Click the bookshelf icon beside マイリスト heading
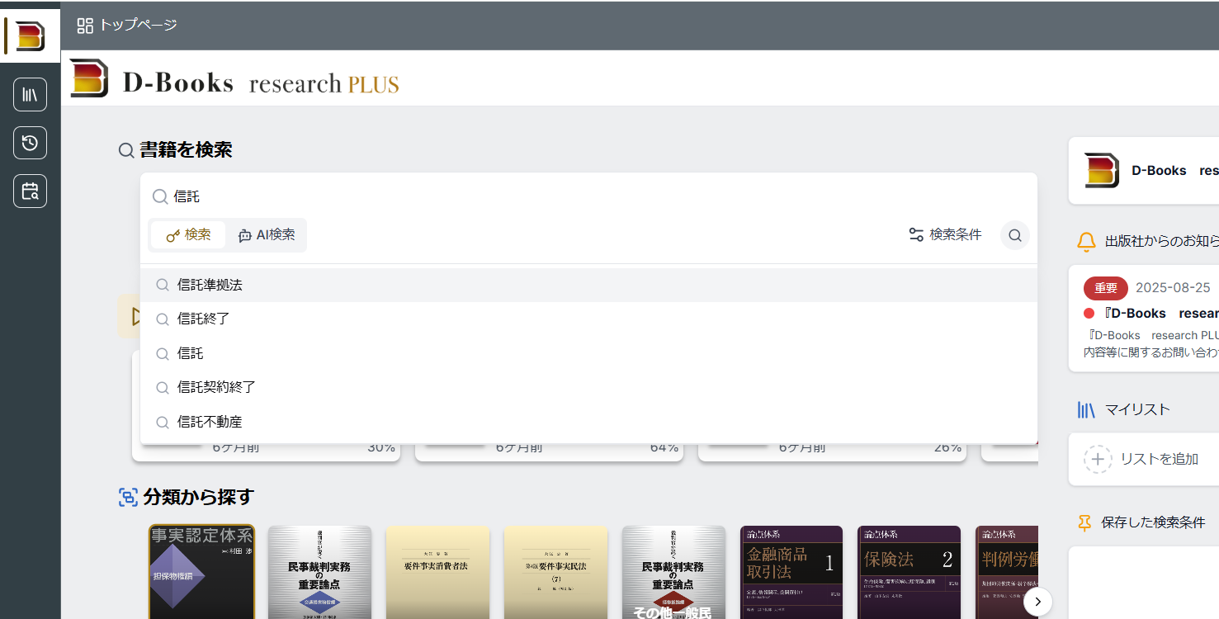The image size is (1219, 619). (1086, 410)
